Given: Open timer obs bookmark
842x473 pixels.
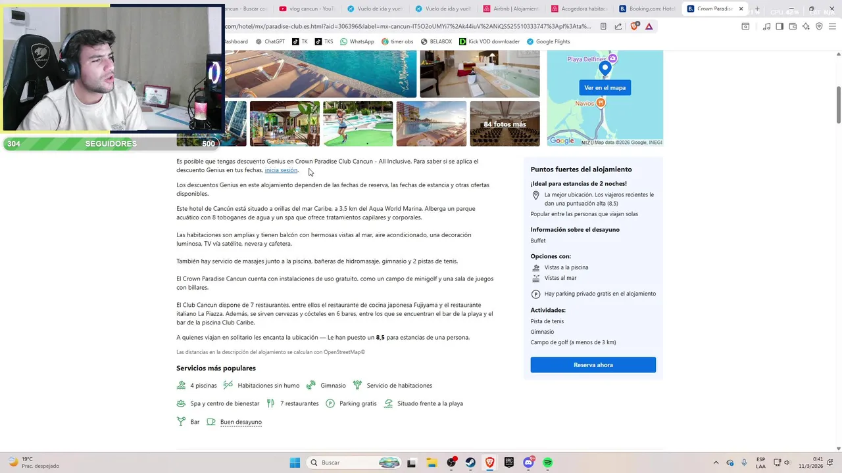Looking at the screenshot, I should 397,41.
